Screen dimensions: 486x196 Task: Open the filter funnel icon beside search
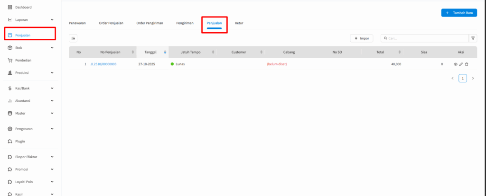[x=473, y=38]
